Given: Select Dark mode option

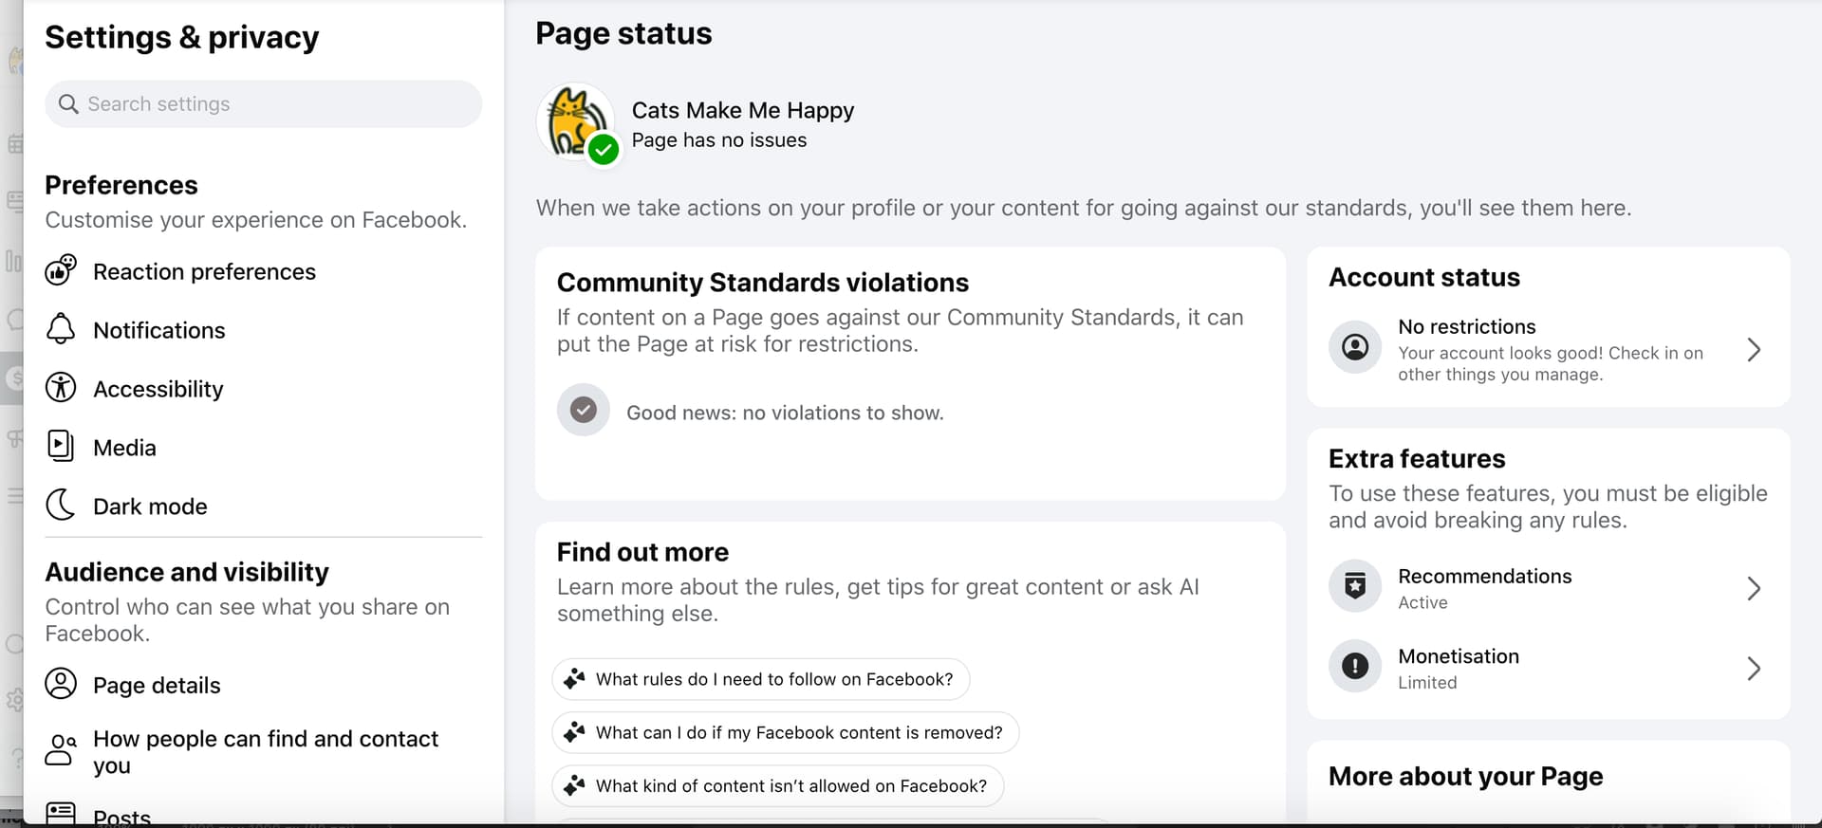Looking at the screenshot, I should point(263,506).
